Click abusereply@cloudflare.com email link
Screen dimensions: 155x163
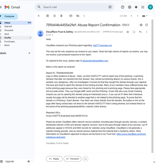95,61
